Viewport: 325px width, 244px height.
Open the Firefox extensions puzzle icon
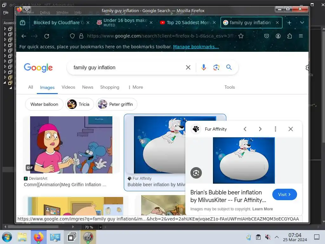click(289, 36)
